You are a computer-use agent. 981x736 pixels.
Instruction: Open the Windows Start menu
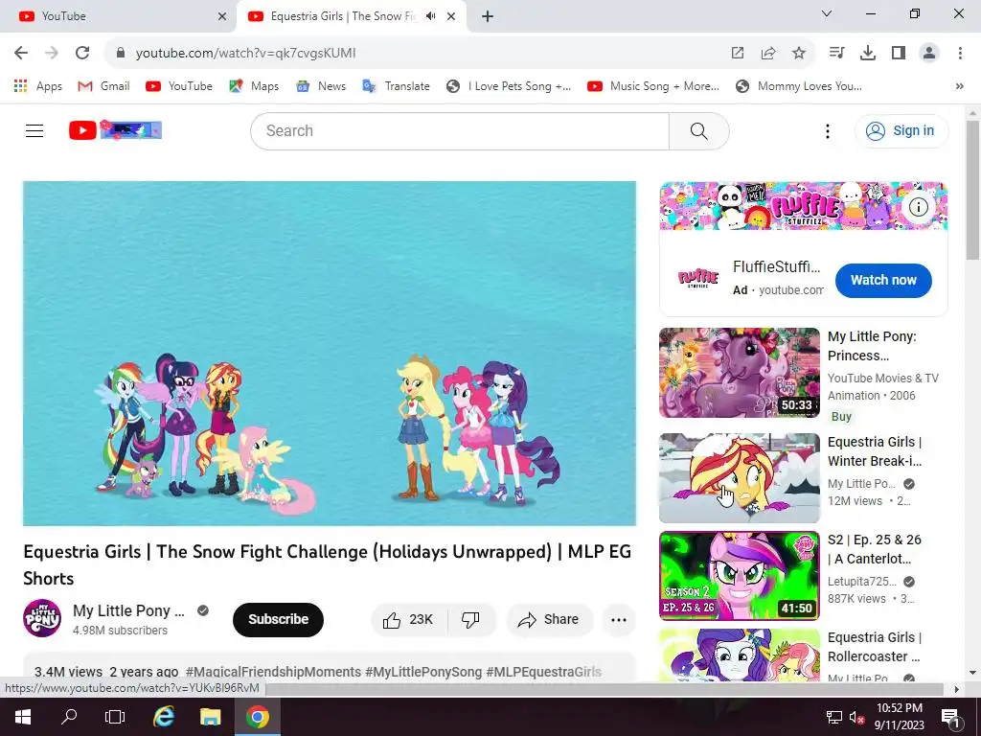tap(23, 716)
